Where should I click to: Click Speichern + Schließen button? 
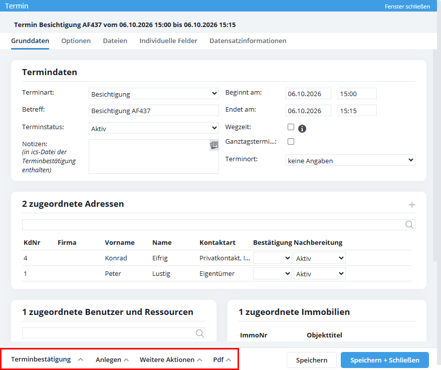click(x=385, y=360)
